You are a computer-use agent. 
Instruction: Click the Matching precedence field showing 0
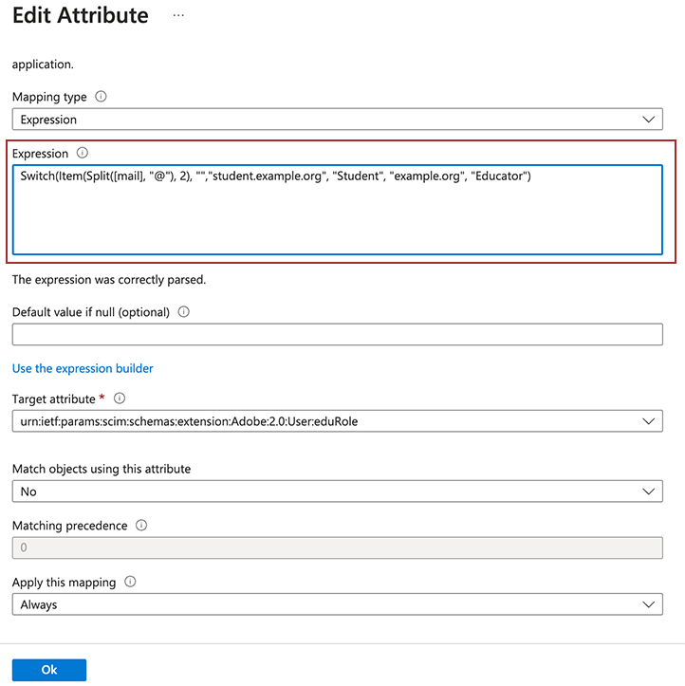[337, 547]
